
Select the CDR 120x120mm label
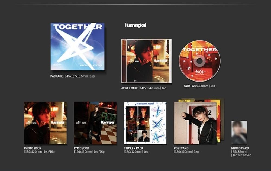click(x=199, y=86)
